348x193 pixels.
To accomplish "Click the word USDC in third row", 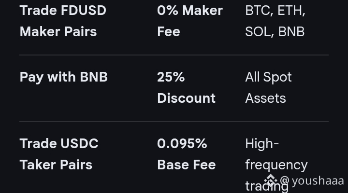I will pyautogui.click(x=79, y=143).
